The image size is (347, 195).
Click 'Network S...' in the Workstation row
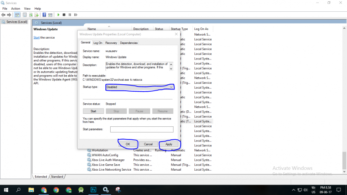[x=202, y=150]
